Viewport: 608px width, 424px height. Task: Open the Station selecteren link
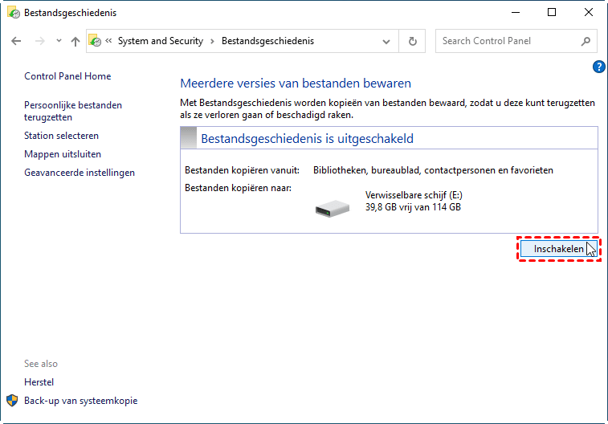61,136
